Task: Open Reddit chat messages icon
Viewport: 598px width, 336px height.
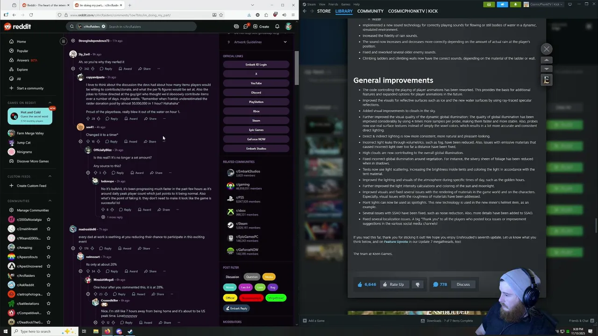Action: tap(246, 27)
